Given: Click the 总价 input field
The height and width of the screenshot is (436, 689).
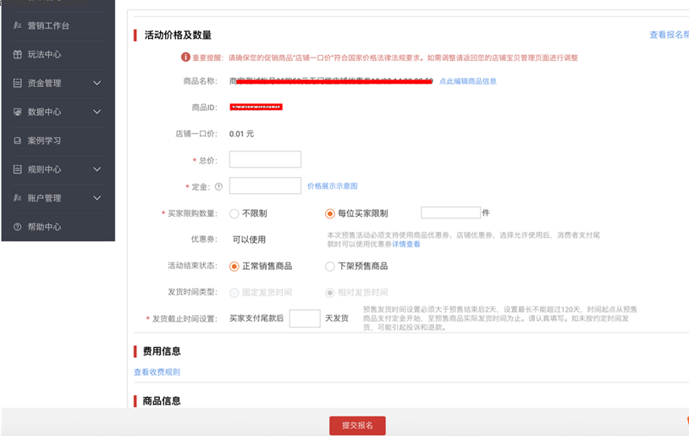Looking at the screenshot, I should pos(265,159).
